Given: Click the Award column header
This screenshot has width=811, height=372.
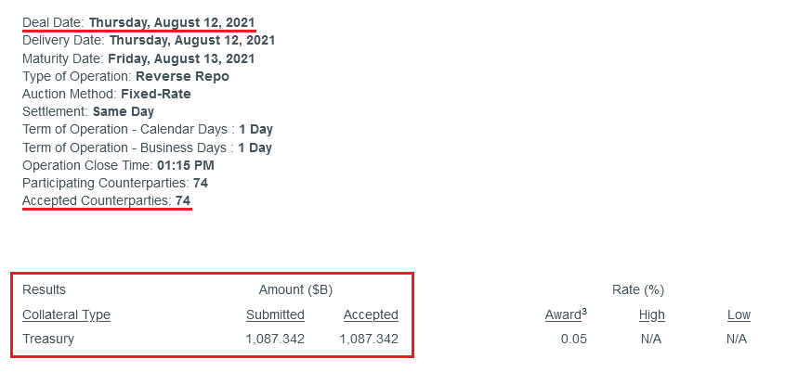Looking at the screenshot, I should (x=563, y=315).
